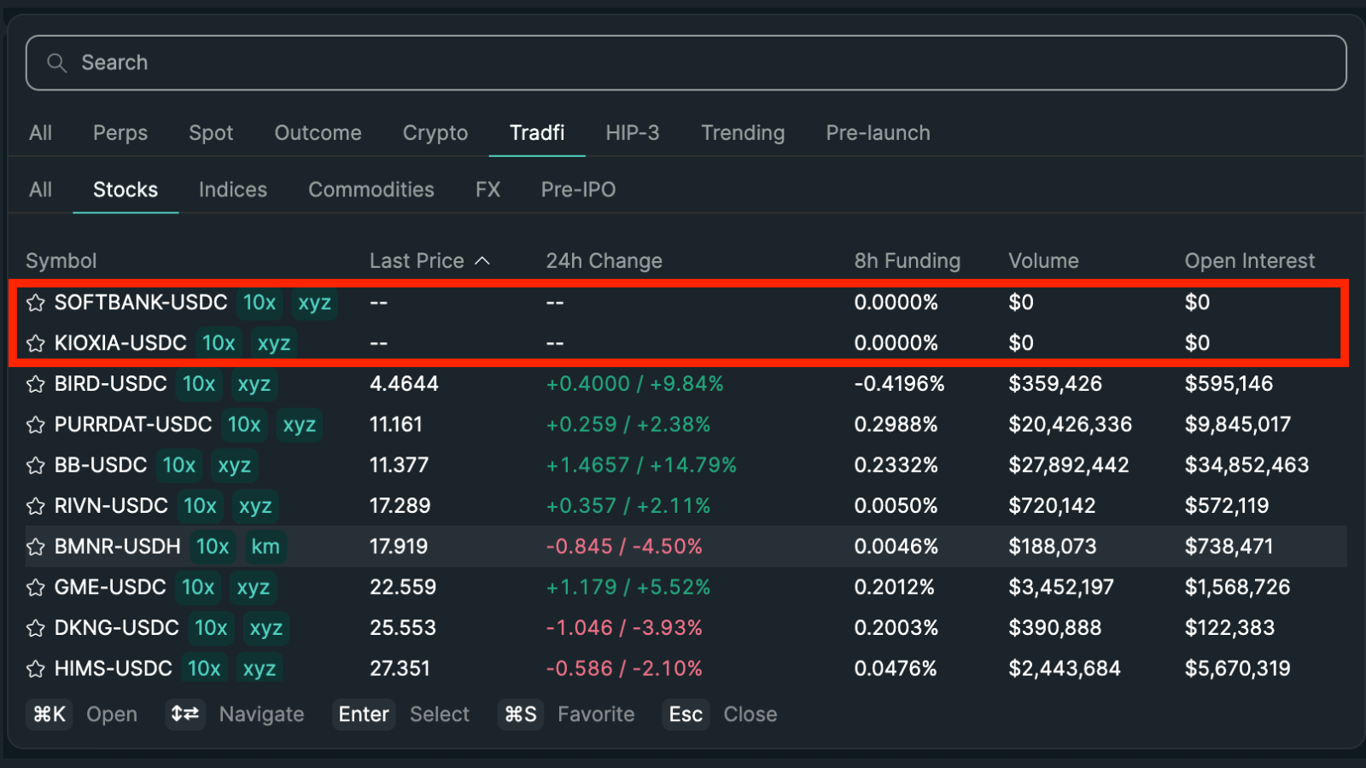1366x768 pixels.
Task: Click the Enter Select shortcut key
Action: 364,713
